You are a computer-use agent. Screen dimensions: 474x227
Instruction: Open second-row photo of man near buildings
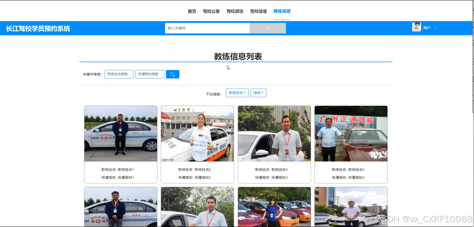[x=351, y=207]
